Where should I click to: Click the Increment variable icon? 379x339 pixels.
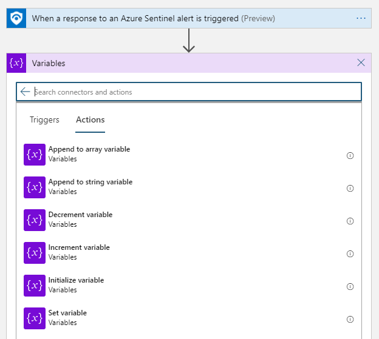click(x=35, y=253)
